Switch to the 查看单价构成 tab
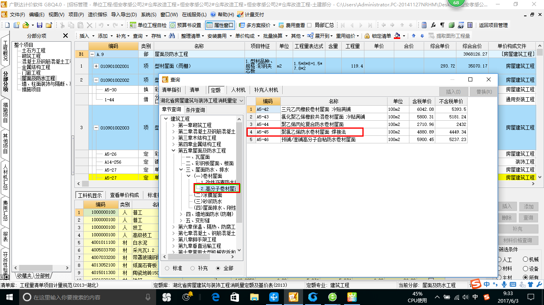This screenshot has width=544, height=305. (124, 195)
